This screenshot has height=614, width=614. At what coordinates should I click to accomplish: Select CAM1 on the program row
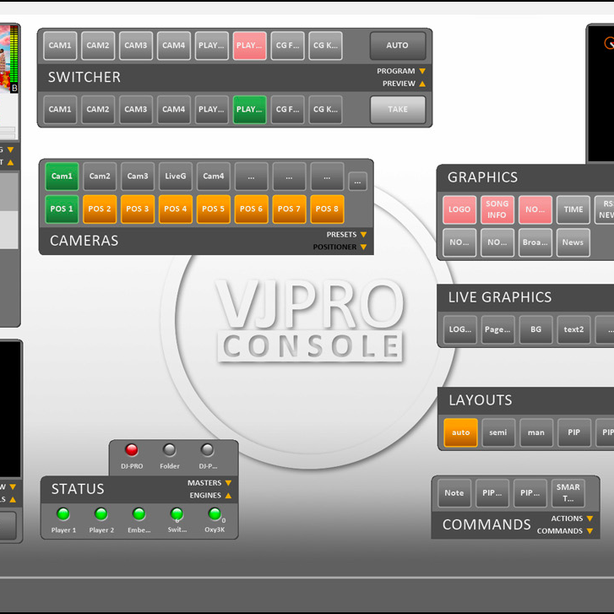click(x=60, y=46)
